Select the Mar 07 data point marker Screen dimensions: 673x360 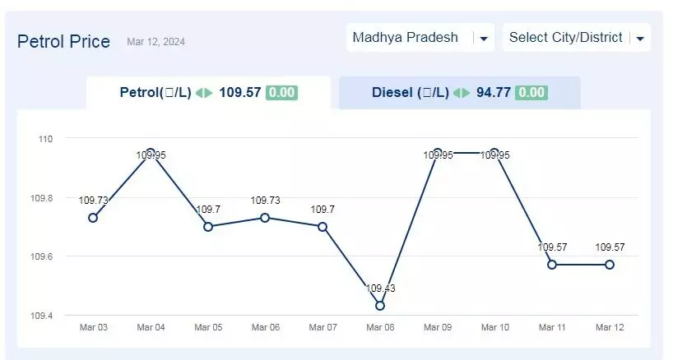click(323, 227)
